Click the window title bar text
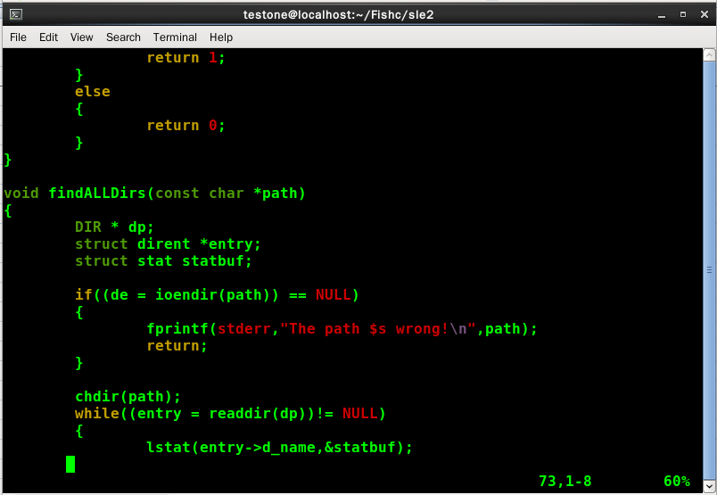This screenshot has width=717, height=495. coord(338,14)
